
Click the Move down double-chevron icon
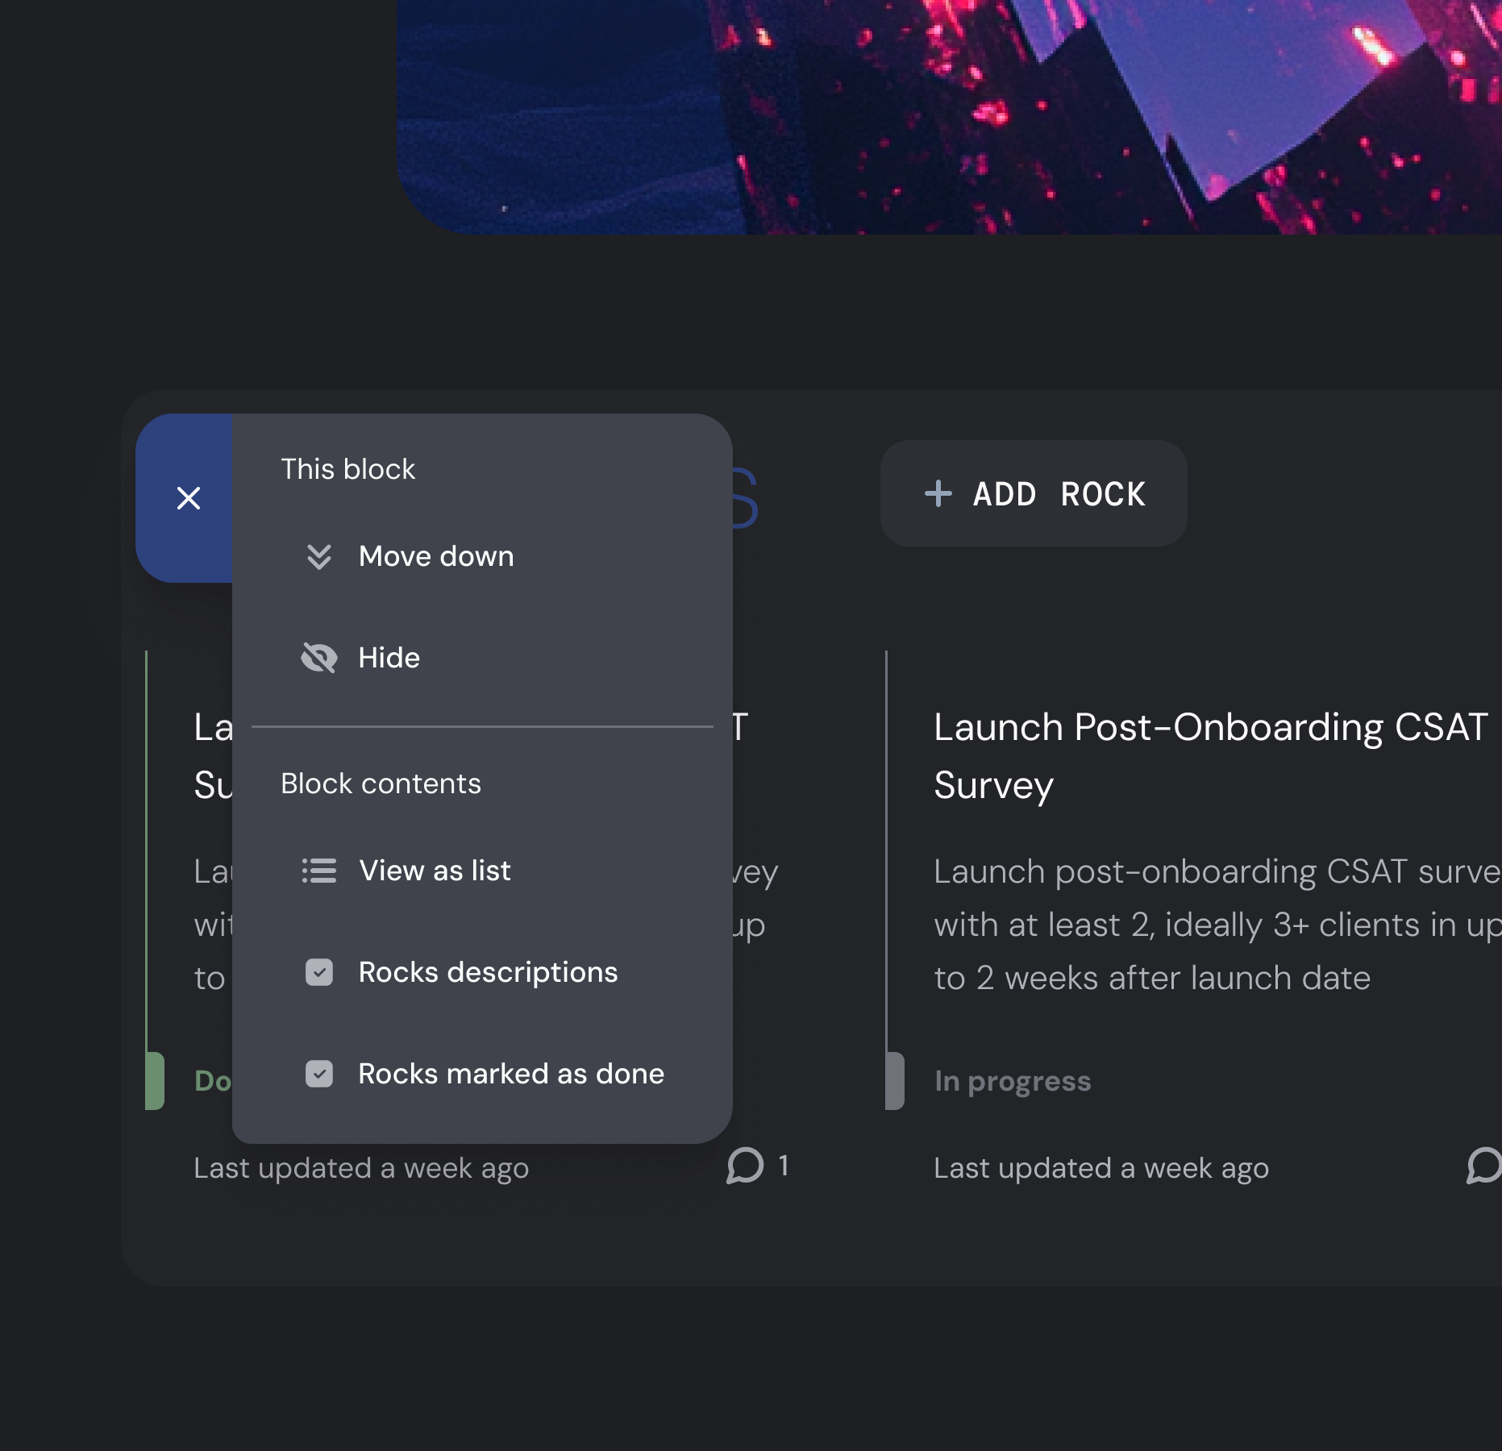pos(319,556)
